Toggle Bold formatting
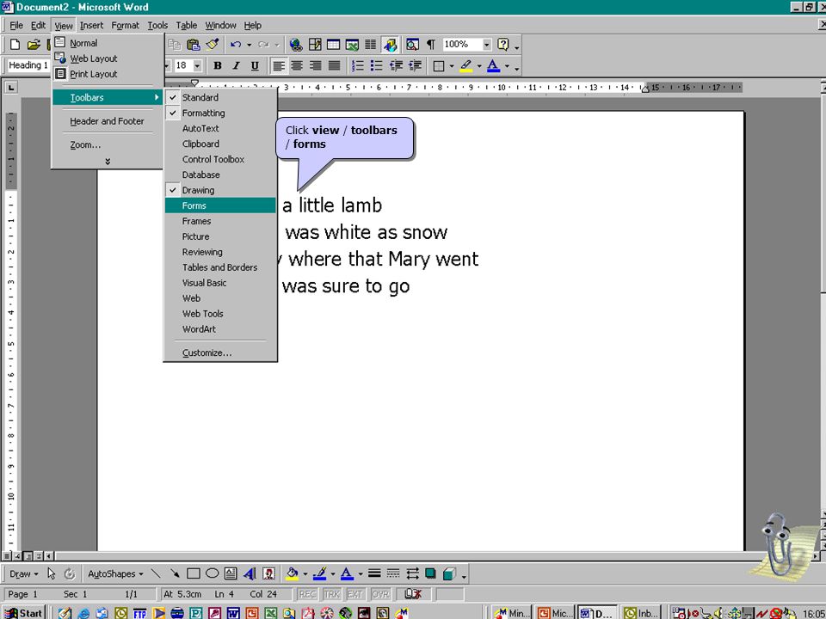826x619 pixels. [x=218, y=66]
